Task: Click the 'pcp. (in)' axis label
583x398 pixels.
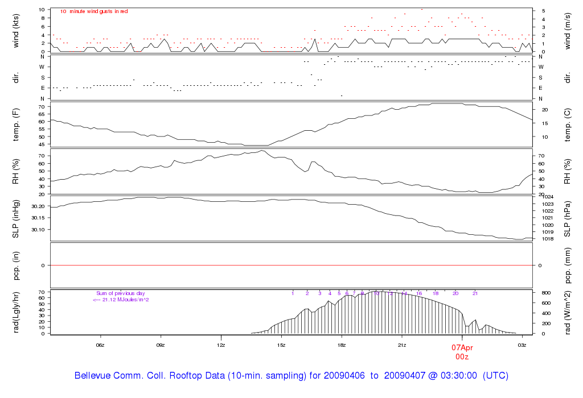Action: coord(16,266)
